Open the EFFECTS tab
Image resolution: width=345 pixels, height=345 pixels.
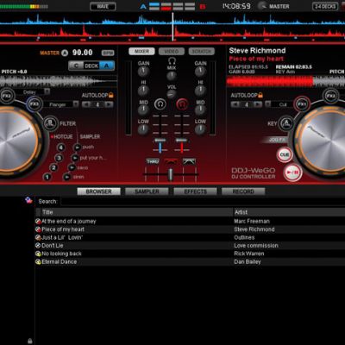195,191
